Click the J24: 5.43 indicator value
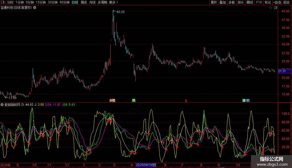 [x=68, y=105]
